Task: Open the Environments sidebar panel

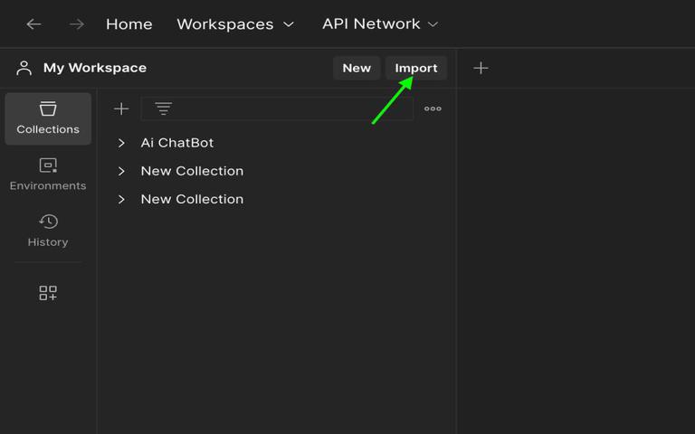Action: (48, 175)
